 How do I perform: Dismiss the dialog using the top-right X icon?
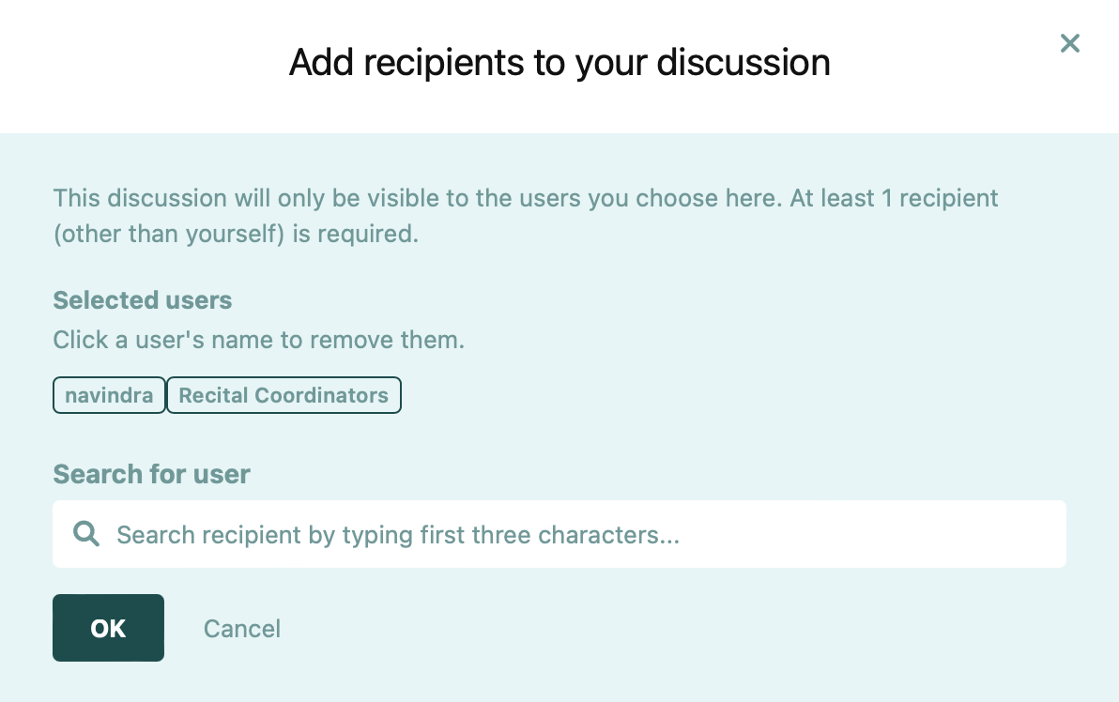pos(1069,43)
